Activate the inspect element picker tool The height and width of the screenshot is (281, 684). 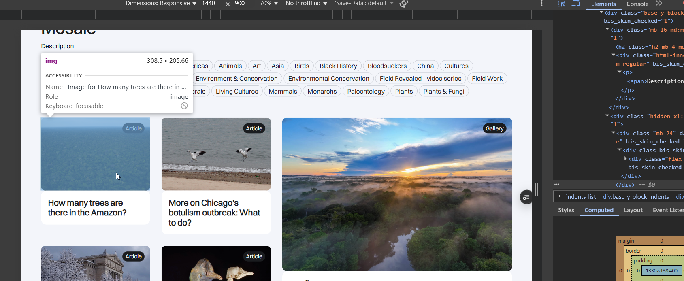pyautogui.click(x=561, y=4)
